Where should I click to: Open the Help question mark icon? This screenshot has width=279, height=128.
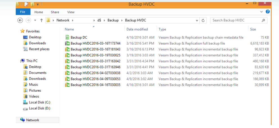click(x=267, y=12)
